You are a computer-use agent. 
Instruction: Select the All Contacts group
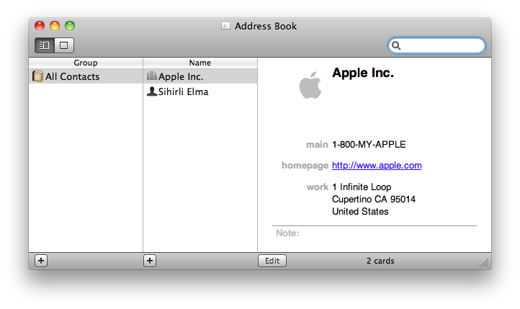[72, 76]
